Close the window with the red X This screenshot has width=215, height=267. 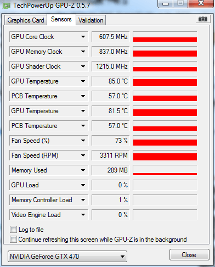[201, 3]
